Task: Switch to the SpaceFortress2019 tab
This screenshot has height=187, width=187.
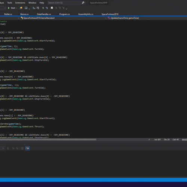Action: tap(110, 14)
